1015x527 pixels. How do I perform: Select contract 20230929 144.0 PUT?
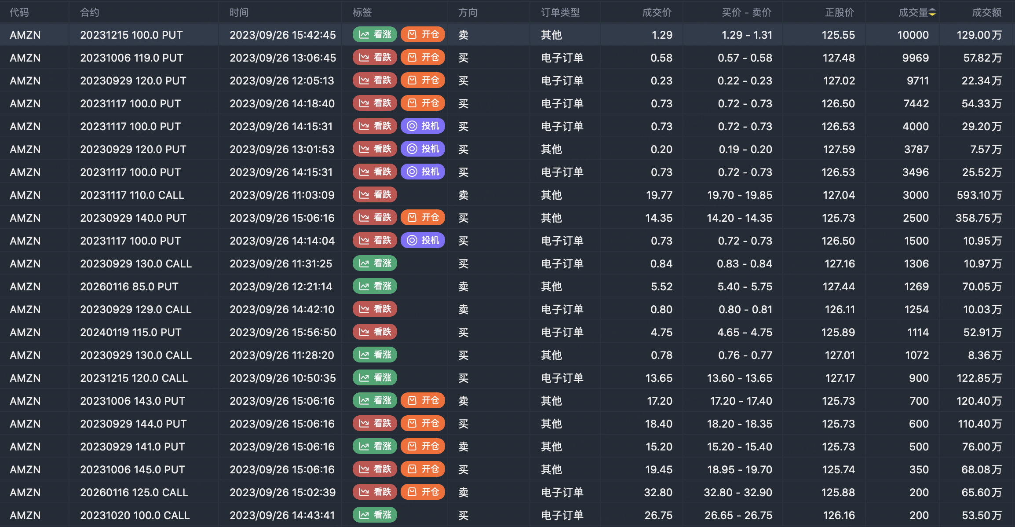[133, 424]
